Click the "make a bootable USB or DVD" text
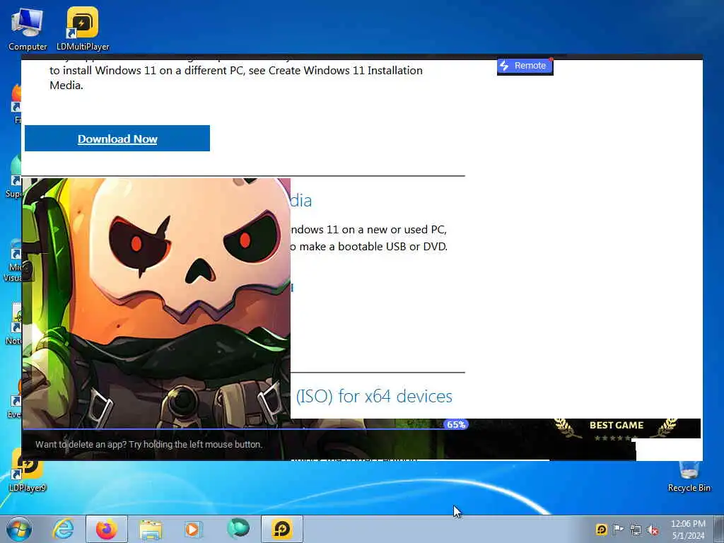Image resolution: width=724 pixels, height=543 pixels. pos(373,247)
